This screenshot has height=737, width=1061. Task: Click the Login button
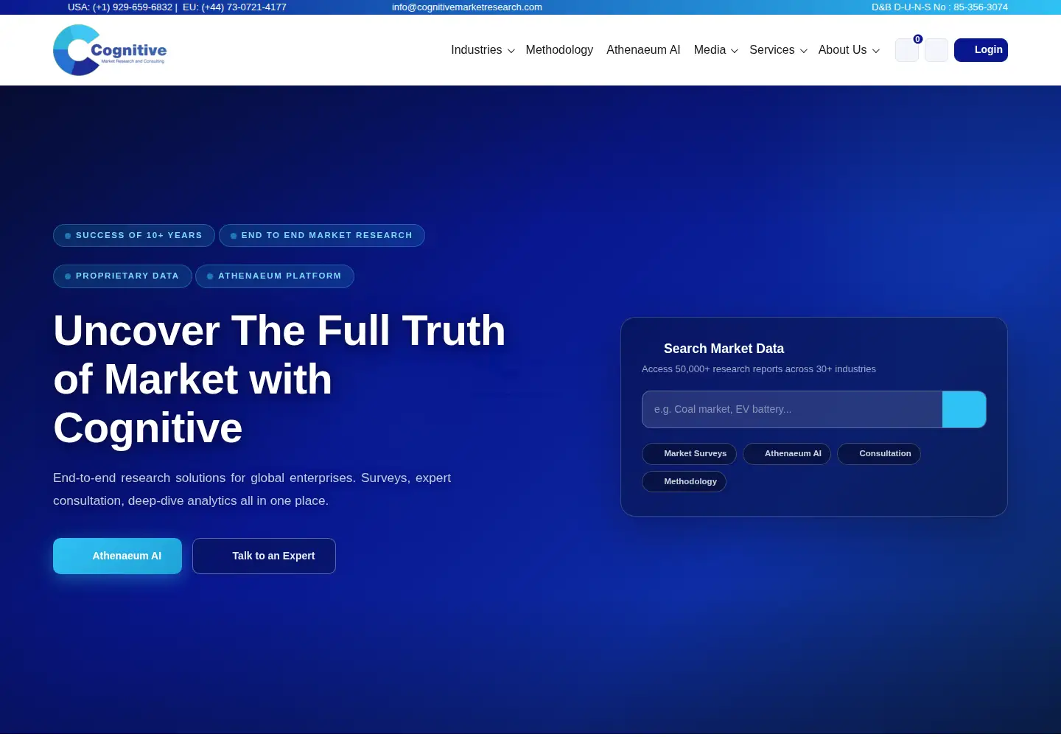point(981,50)
